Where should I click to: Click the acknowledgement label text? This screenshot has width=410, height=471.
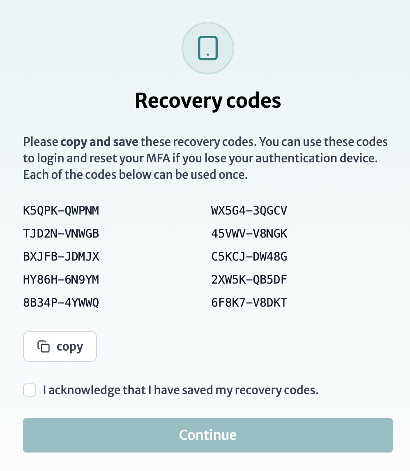[181, 390]
